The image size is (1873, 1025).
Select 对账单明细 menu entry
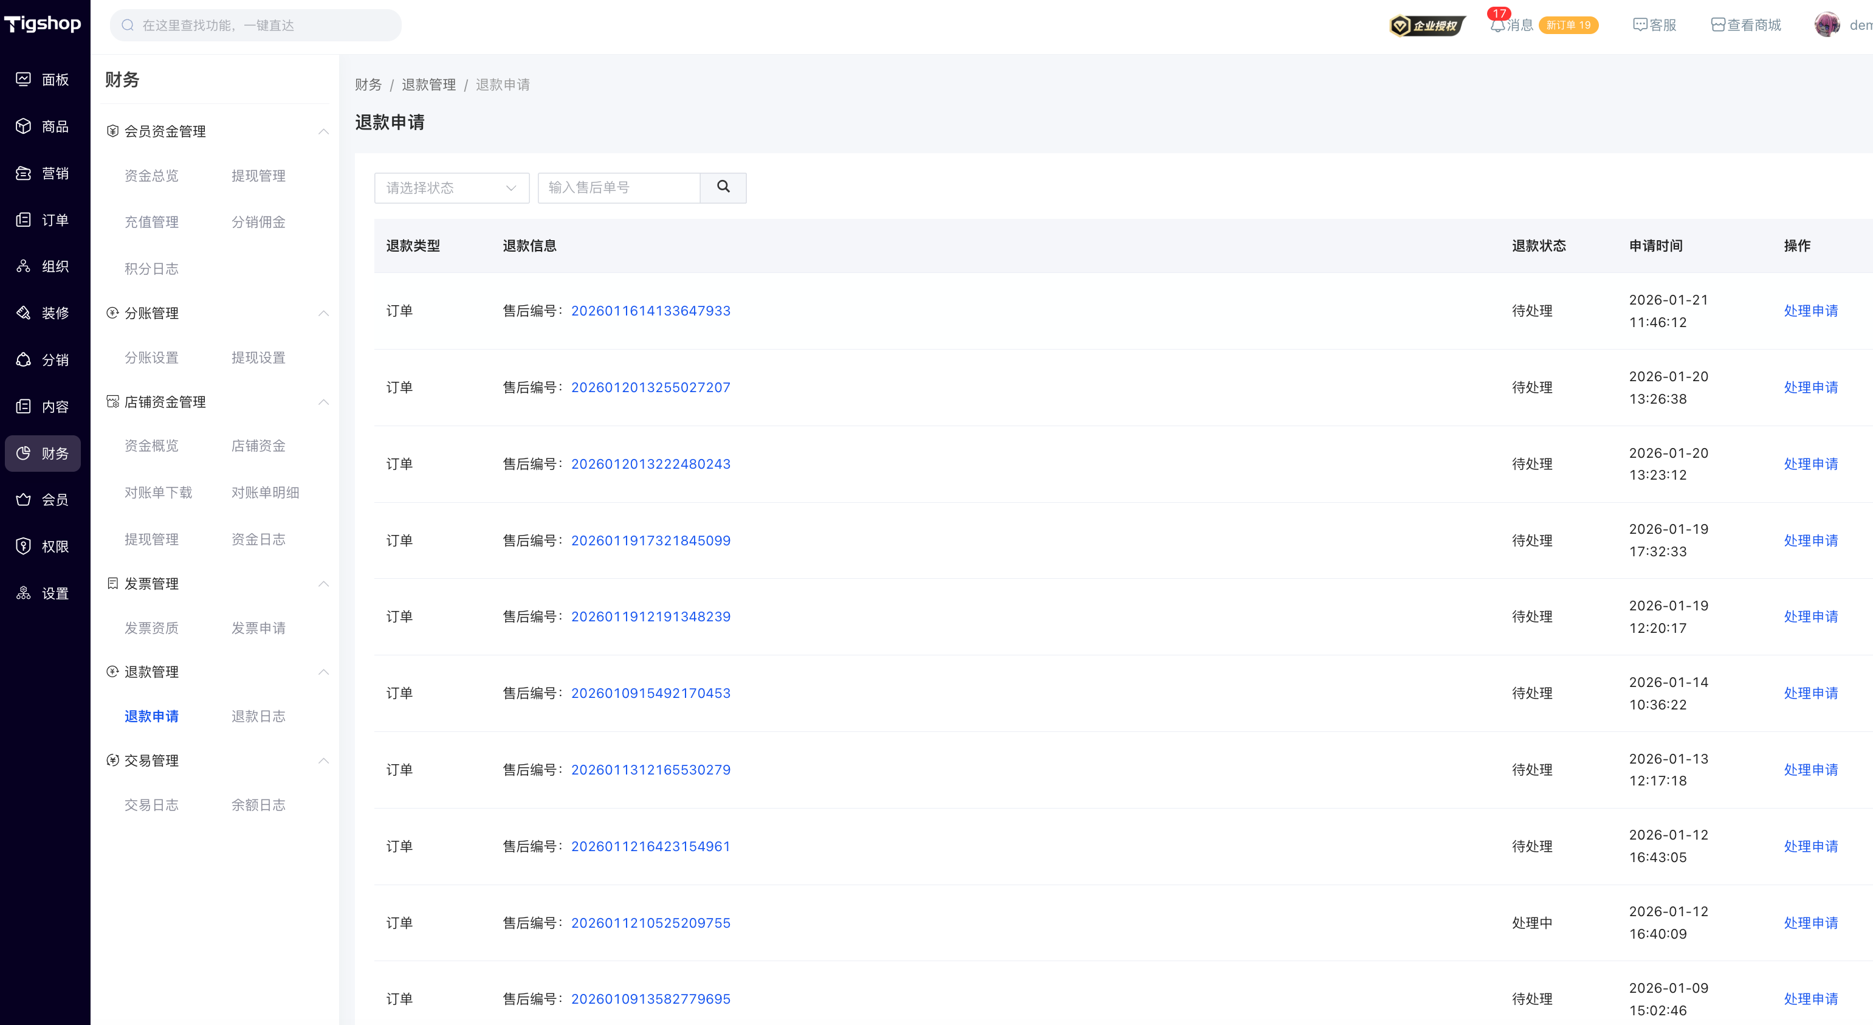point(266,492)
